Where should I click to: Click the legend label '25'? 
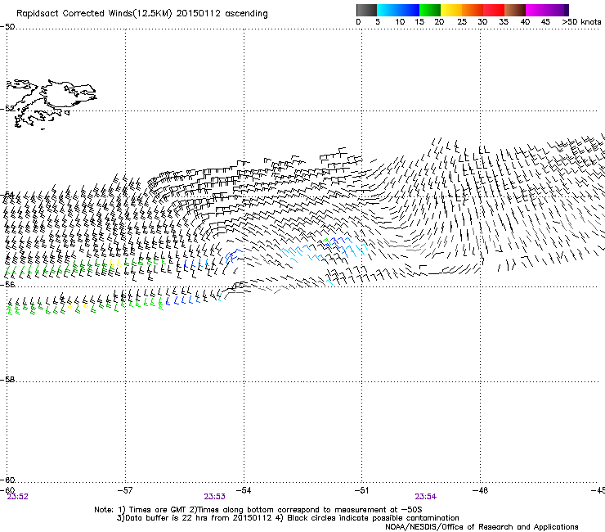coord(462,22)
